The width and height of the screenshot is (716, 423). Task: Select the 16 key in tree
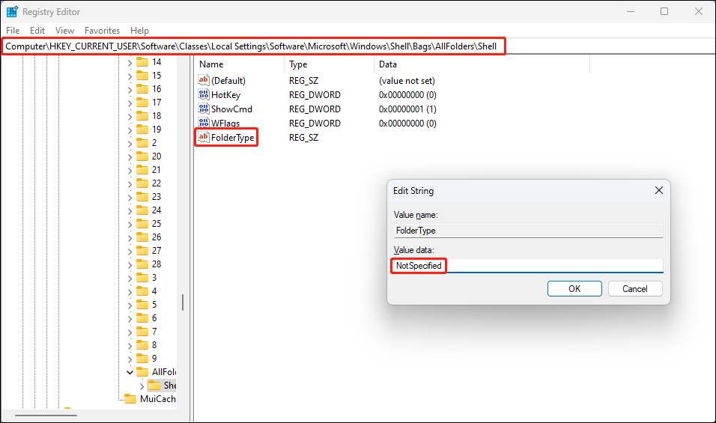[x=157, y=88]
